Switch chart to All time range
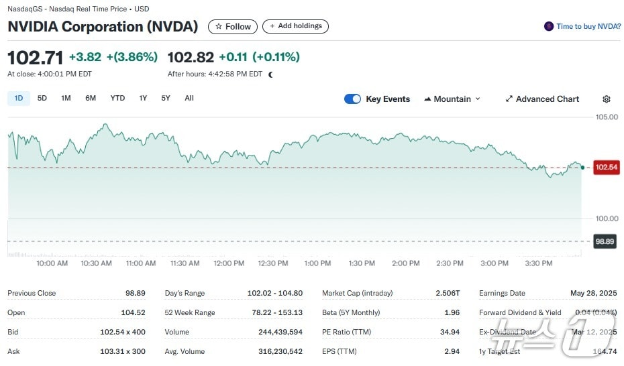This screenshot has width=624, height=366. [x=189, y=99]
